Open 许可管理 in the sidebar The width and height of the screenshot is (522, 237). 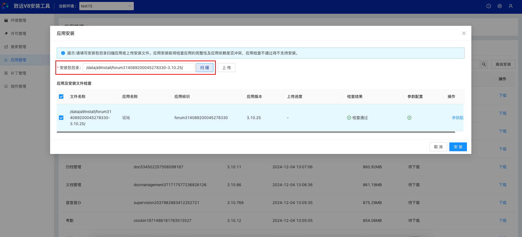[18, 34]
